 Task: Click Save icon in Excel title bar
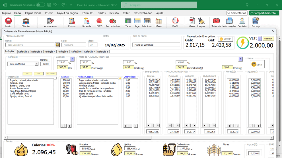pyautogui.click(x=49, y=5)
